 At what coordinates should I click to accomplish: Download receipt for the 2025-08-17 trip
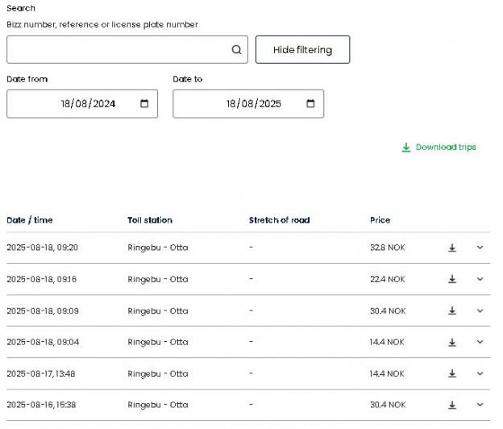coord(452,373)
